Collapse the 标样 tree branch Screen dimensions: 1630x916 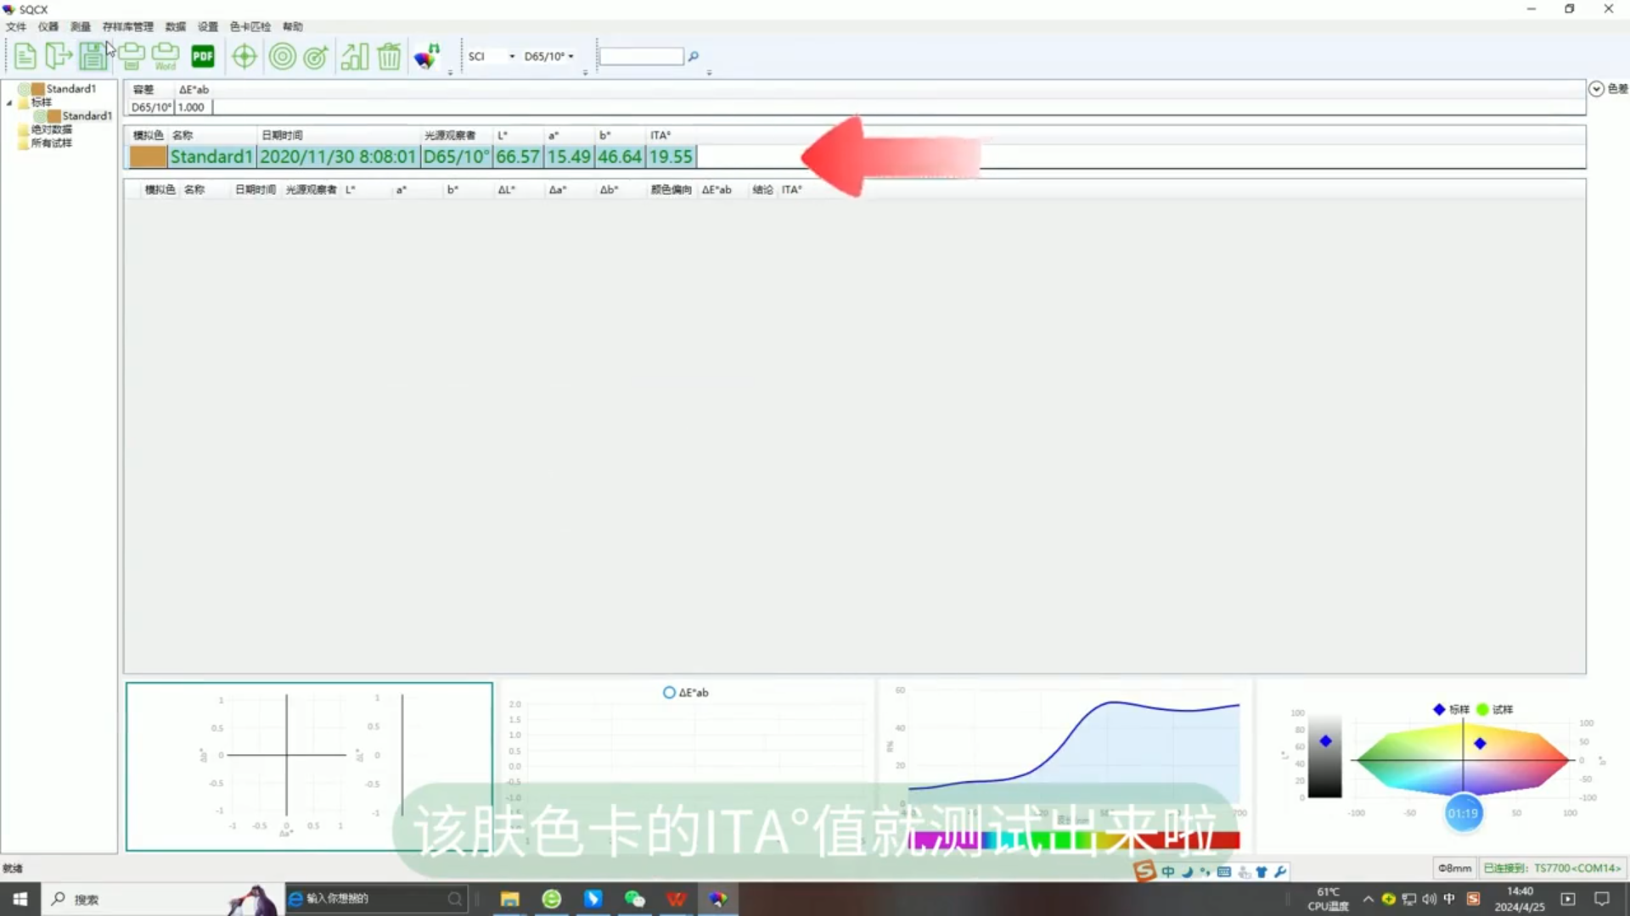click(8, 103)
